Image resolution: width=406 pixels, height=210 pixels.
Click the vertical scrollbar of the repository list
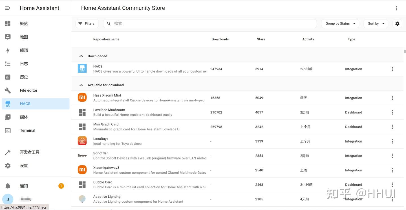pyautogui.click(x=405, y=52)
